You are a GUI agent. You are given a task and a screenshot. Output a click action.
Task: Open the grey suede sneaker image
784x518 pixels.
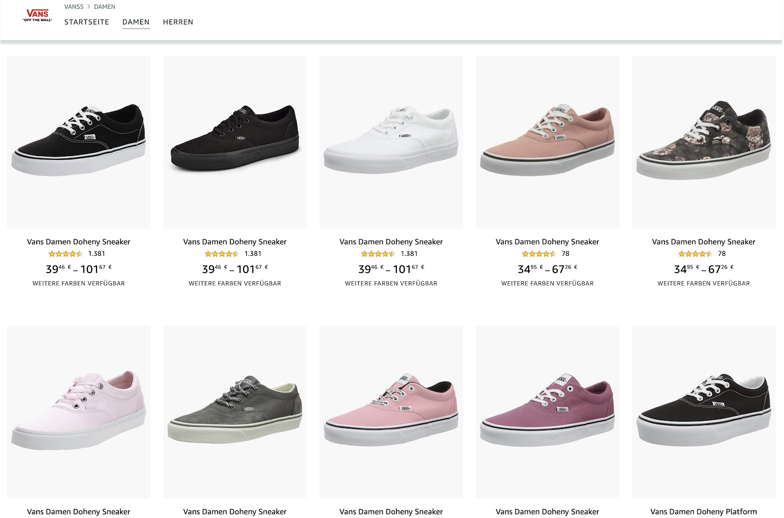point(235,411)
